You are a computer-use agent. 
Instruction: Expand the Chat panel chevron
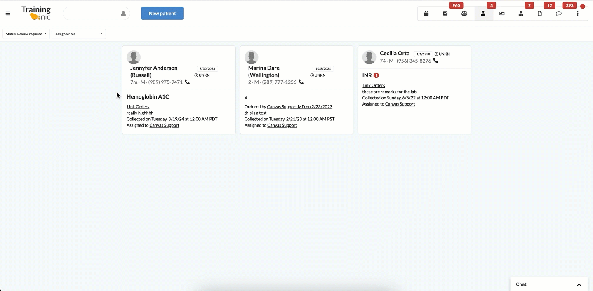click(579, 284)
